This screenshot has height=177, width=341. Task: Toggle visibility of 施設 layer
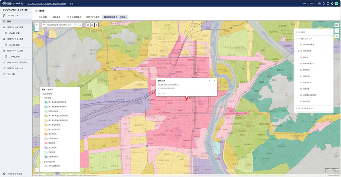click(299, 32)
